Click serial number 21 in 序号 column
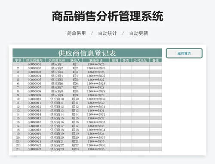This screenshot has width=215, height=164. [x=18, y=141]
